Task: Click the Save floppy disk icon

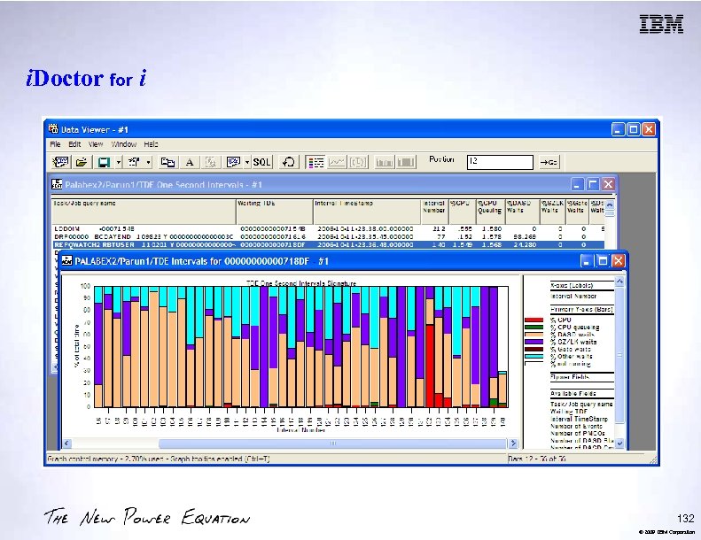Action: 104,162
